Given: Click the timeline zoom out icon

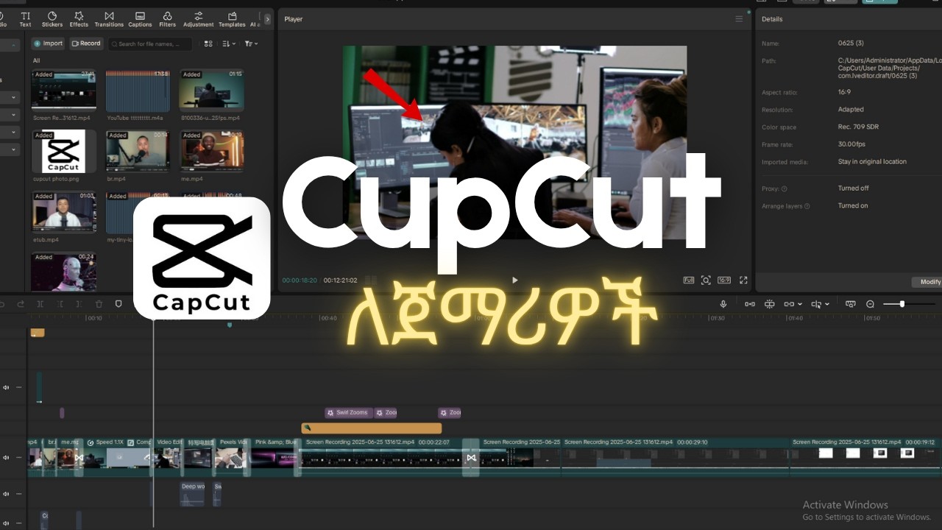Looking at the screenshot, I should pos(870,304).
